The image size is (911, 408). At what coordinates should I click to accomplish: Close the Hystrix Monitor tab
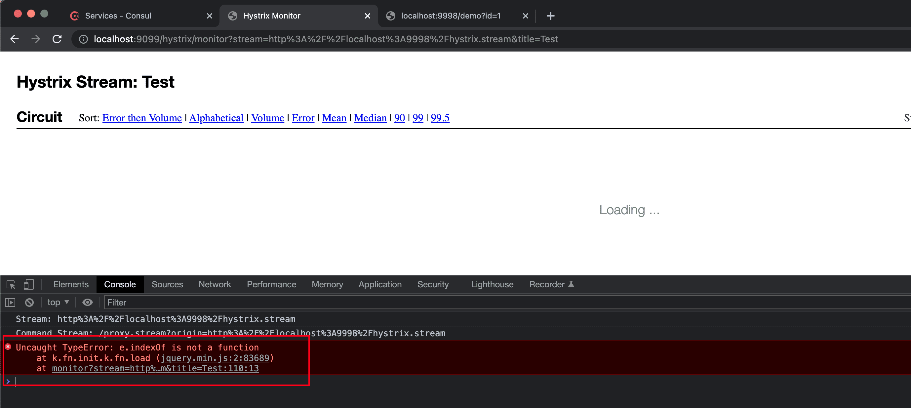click(368, 16)
